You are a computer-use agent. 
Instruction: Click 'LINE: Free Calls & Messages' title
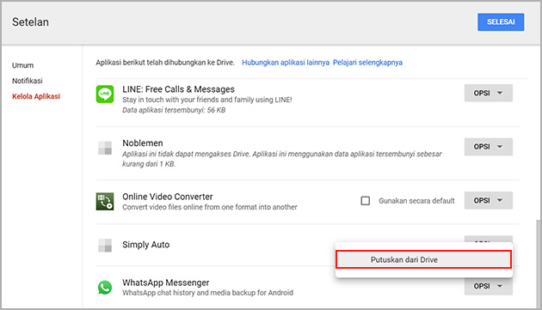(x=178, y=89)
